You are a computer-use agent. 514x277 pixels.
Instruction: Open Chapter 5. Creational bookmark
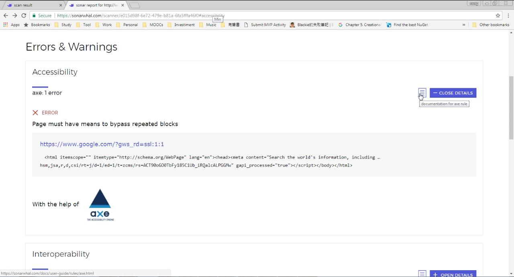[x=360, y=25]
